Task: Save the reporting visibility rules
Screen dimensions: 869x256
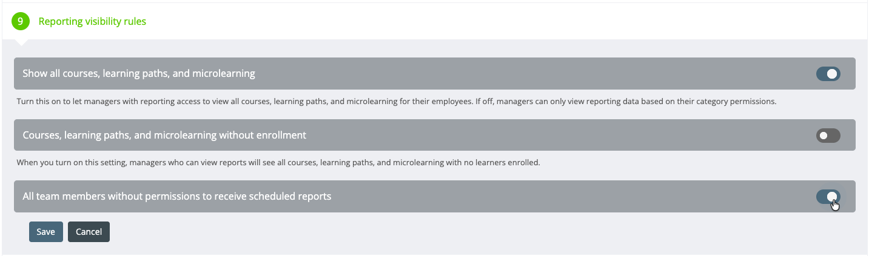Action: pos(45,232)
